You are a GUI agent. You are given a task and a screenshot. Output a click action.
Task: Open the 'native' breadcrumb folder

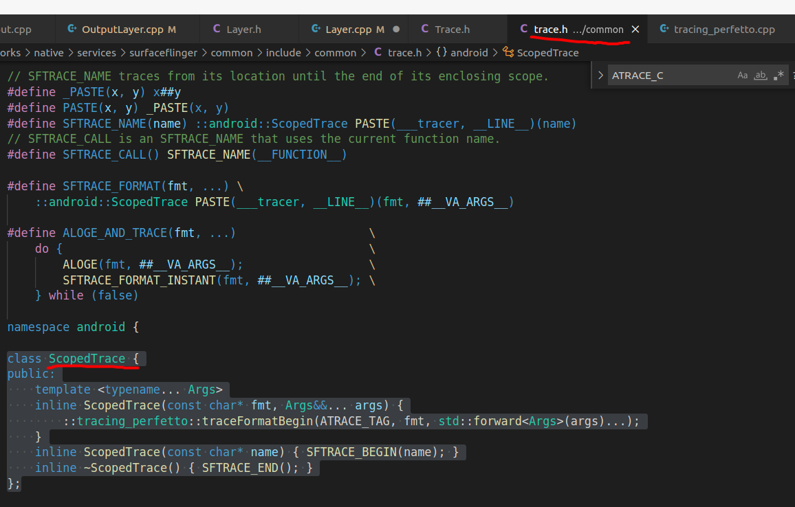(x=49, y=53)
